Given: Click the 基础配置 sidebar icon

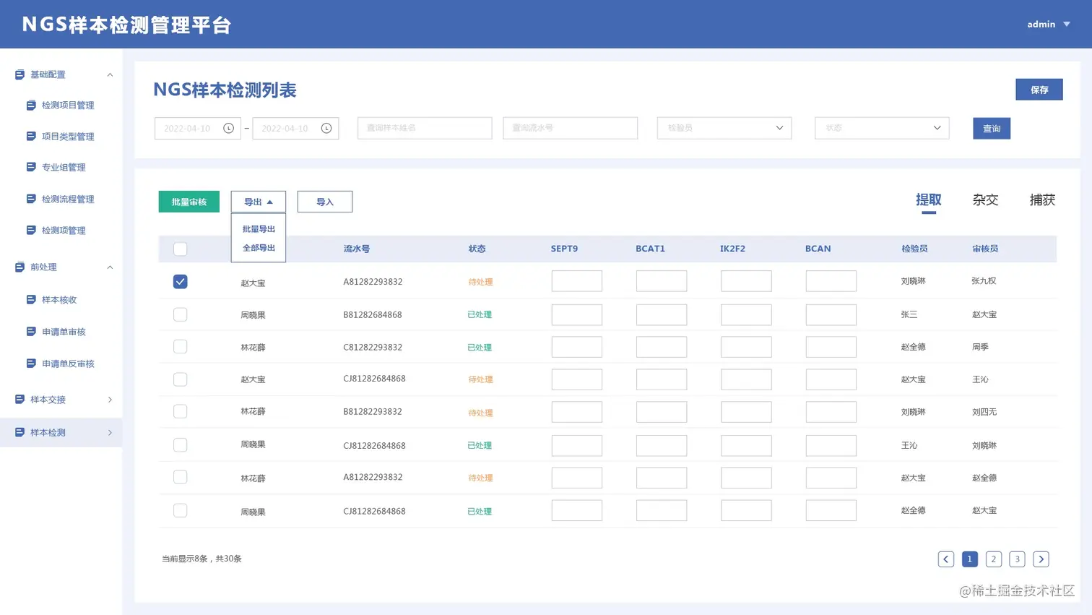Looking at the screenshot, I should click(19, 74).
